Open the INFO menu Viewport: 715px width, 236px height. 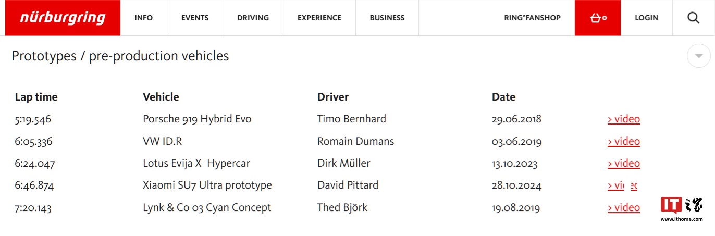click(143, 18)
